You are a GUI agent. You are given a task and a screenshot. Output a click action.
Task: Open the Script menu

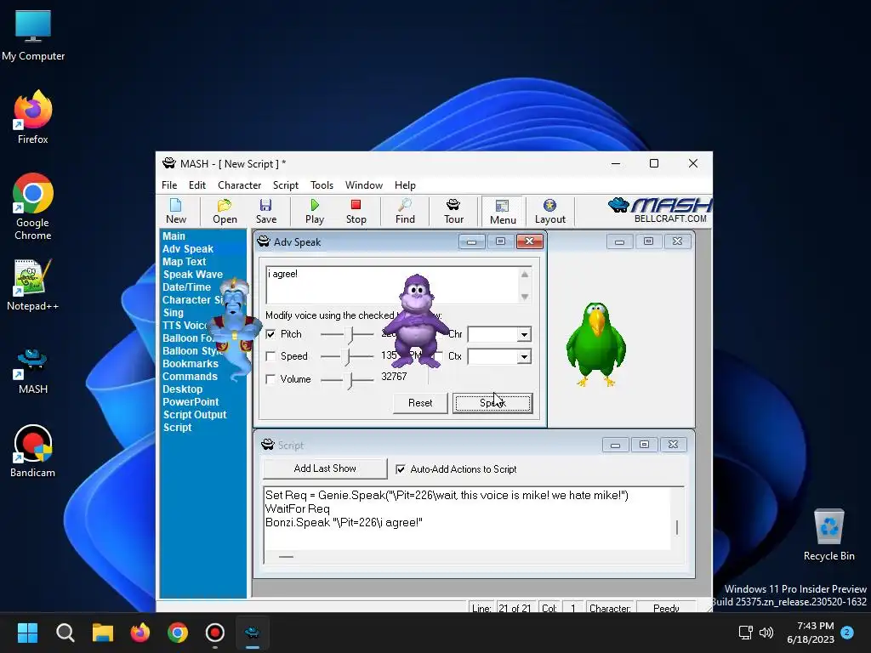(286, 185)
